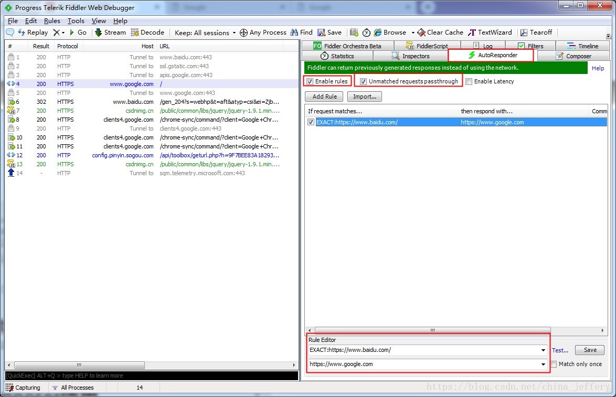Select session 12 config.pinyin.sogou.com row
616x397 pixels.
152,156
